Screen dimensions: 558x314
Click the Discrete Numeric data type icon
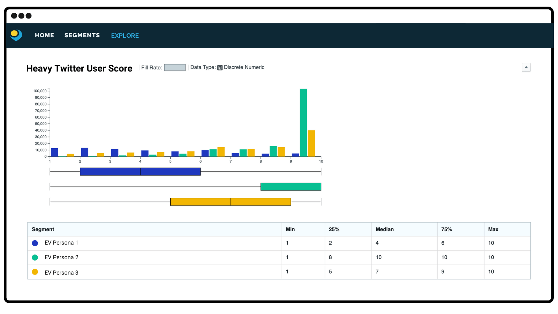point(220,67)
